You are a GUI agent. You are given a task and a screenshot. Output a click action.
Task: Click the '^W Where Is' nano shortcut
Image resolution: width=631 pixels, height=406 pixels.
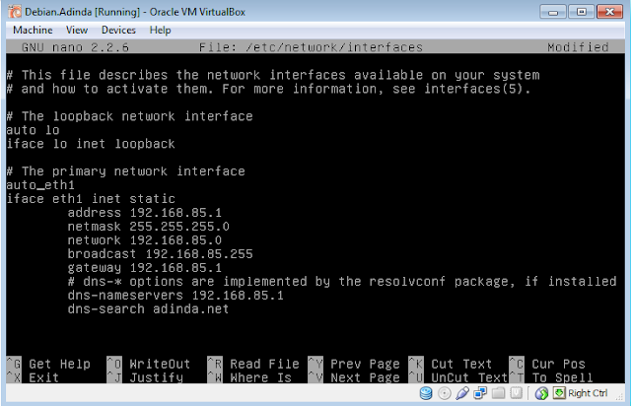[249, 377]
